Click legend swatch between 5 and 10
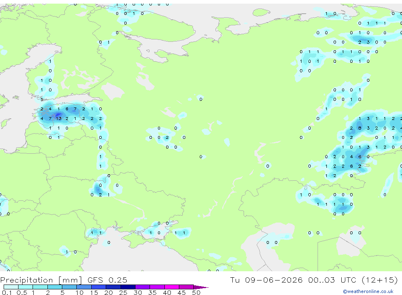402x295 pixels. pos(69,287)
